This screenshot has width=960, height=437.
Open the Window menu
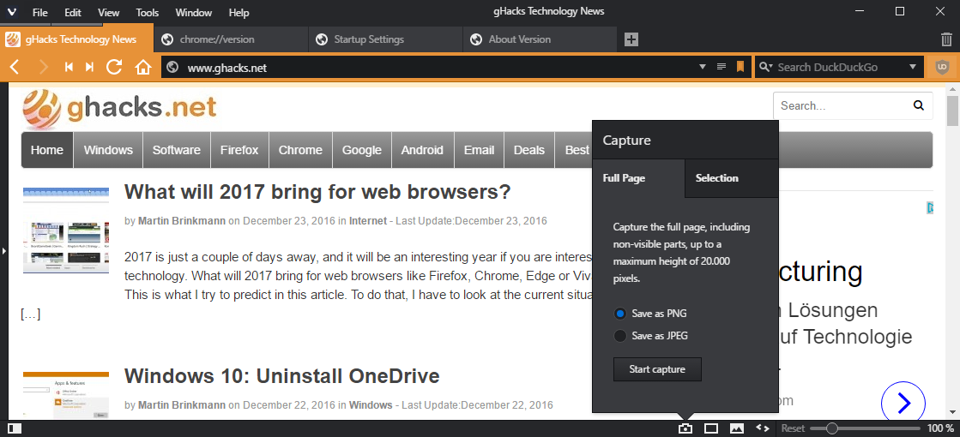pos(194,12)
